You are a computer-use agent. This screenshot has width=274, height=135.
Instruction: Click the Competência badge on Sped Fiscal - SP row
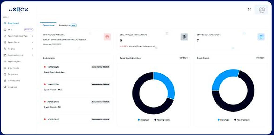click(x=101, y=102)
